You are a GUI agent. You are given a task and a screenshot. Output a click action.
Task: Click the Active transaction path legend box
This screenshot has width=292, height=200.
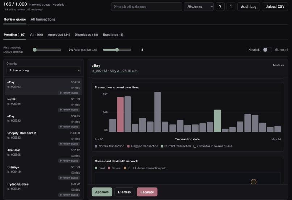pos(135,168)
